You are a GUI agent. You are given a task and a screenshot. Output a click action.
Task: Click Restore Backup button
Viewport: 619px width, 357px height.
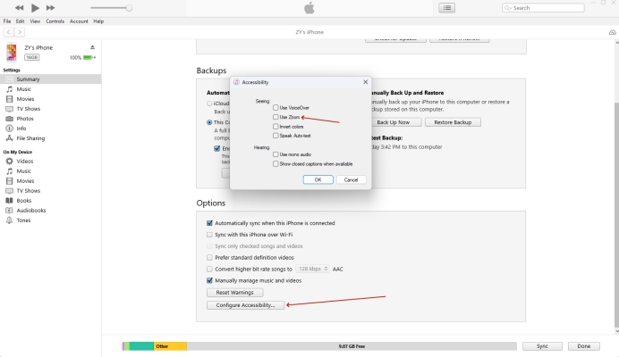pyautogui.click(x=453, y=122)
